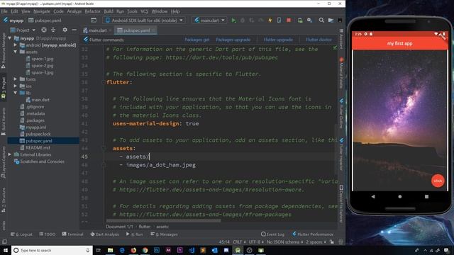Expand the fonts folder in tree
The height and width of the screenshot is (255, 454).
click(x=16, y=79)
